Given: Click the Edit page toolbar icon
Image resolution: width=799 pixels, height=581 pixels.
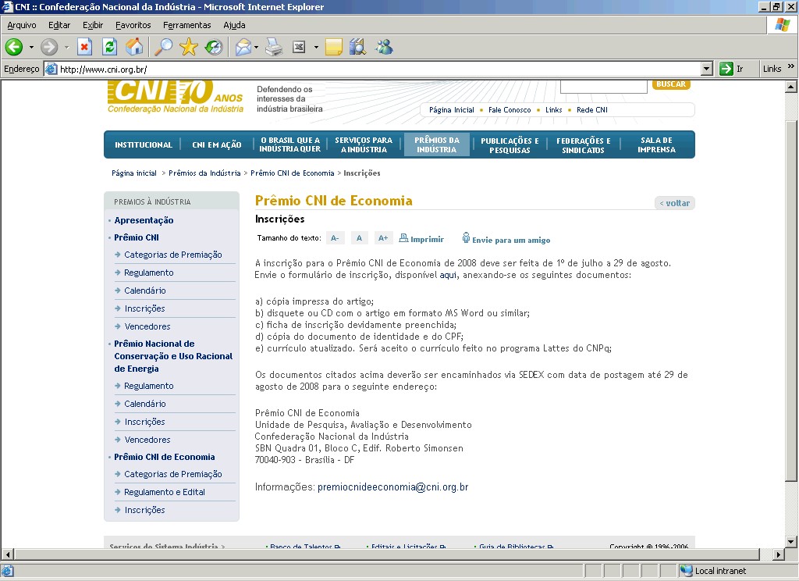Looking at the screenshot, I should tap(299, 48).
